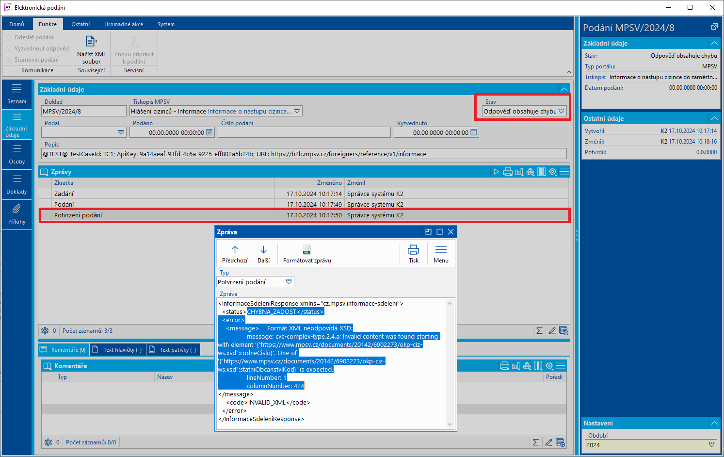
Task: Open the Hromadné akce ribbon tab
Action: (x=124, y=24)
